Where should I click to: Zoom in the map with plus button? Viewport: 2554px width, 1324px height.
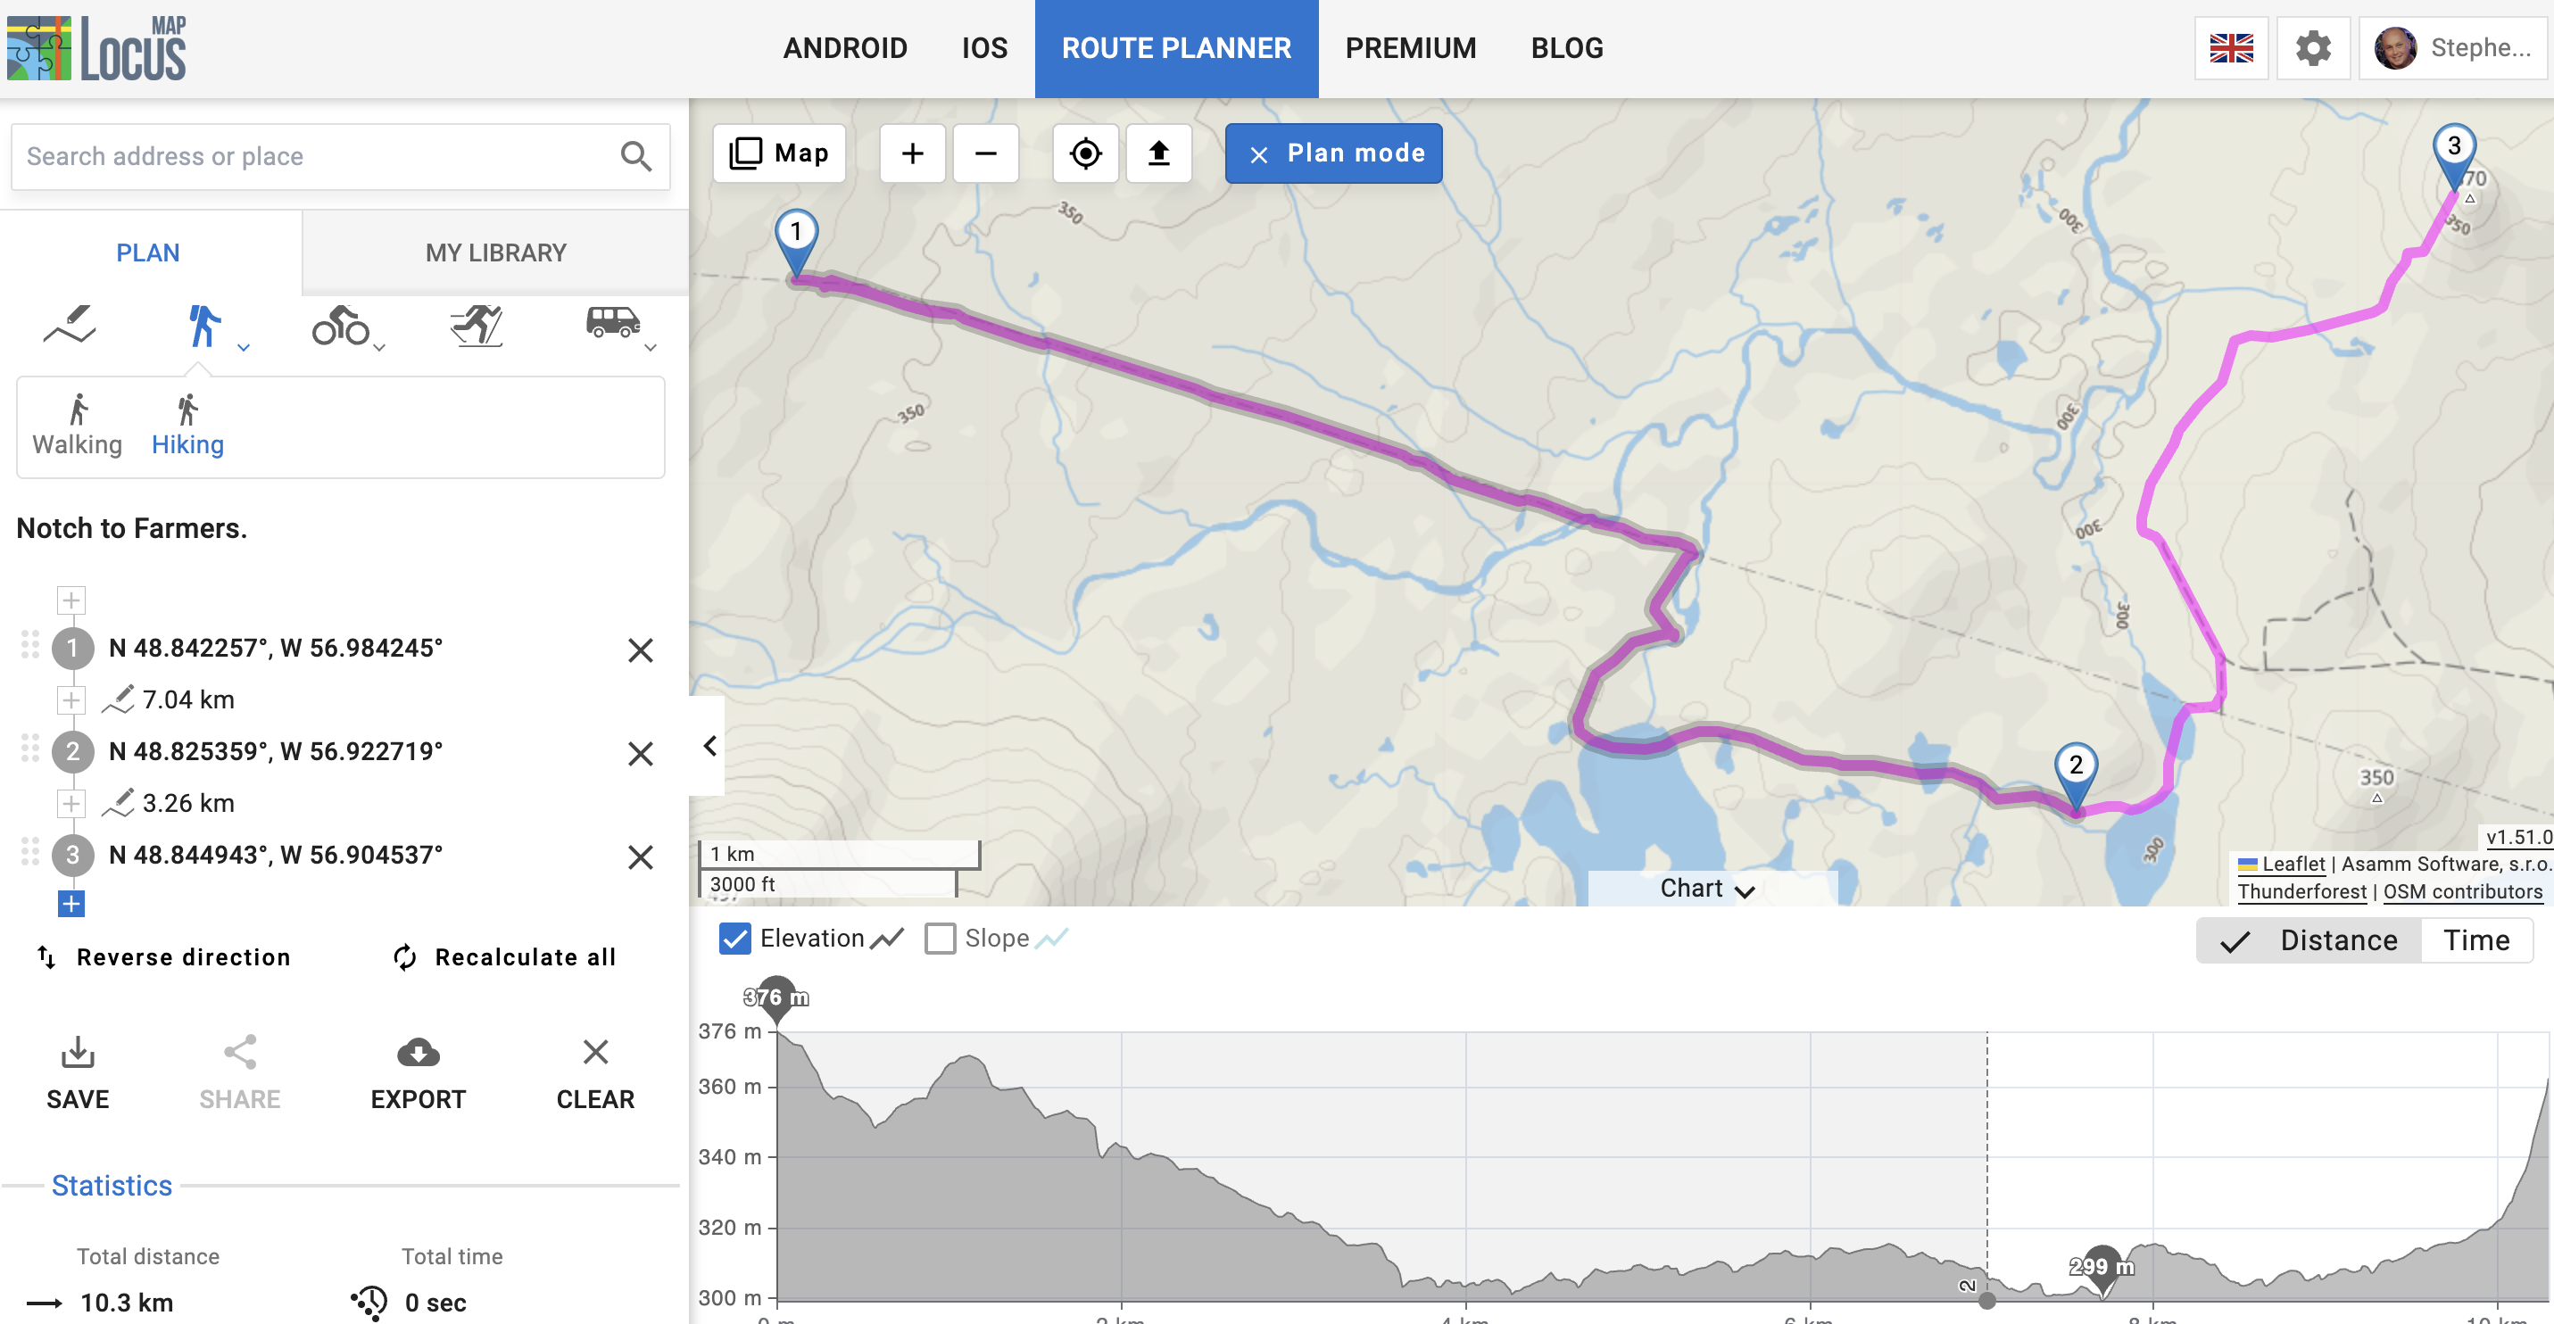pyautogui.click(x=912, y=153)
